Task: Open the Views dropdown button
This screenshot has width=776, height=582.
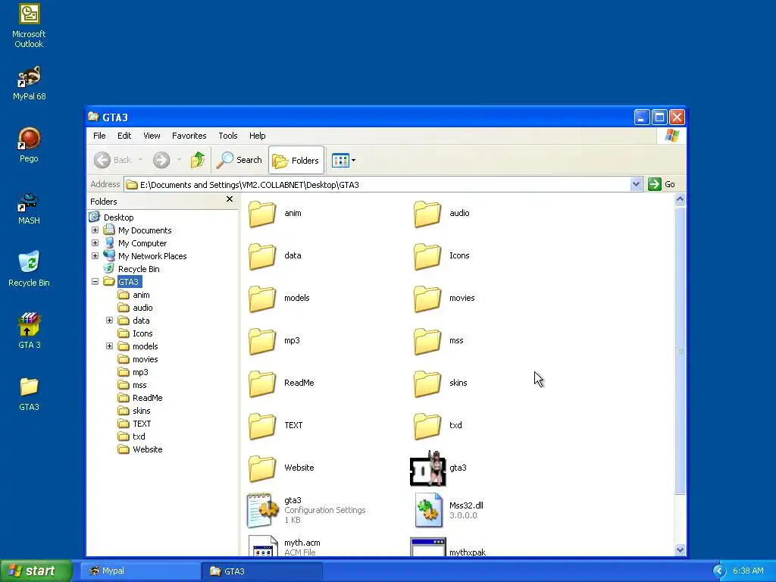Action: [343, 160]
